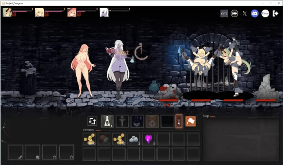Click the exit game door icon
This screenshot has width=283, height=165.
click(275, 14)
